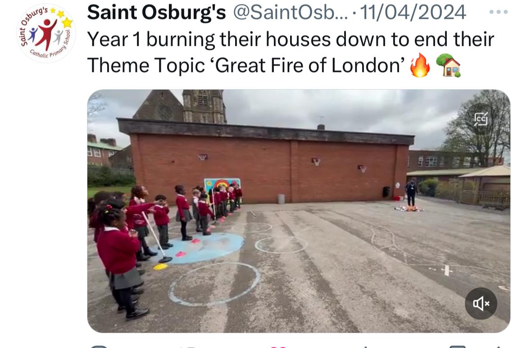Open the Saint Osburg's display name profile

click(156, 13)
